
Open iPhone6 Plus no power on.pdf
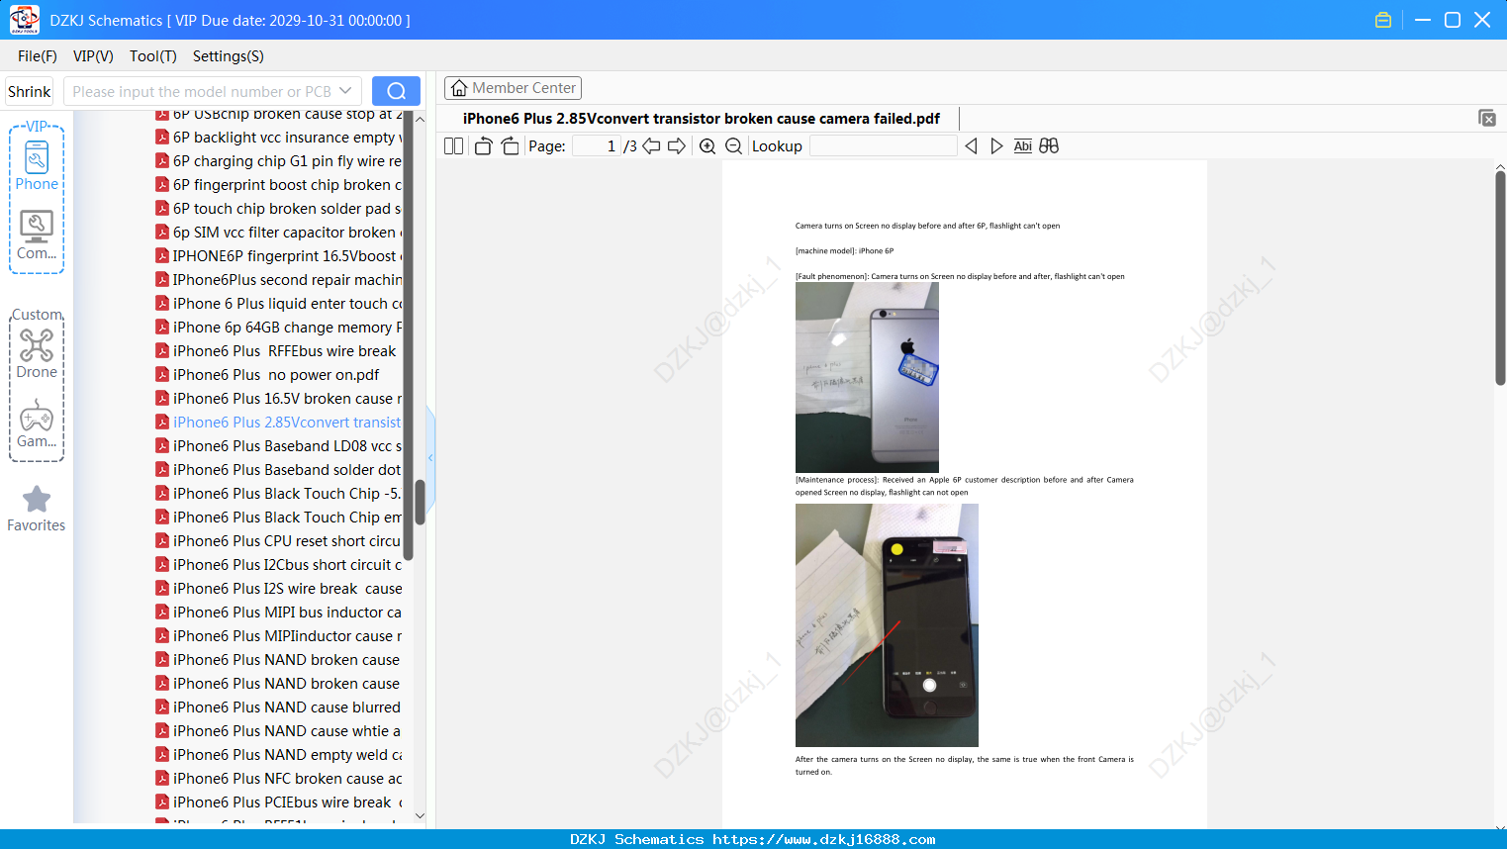(268, 375)
